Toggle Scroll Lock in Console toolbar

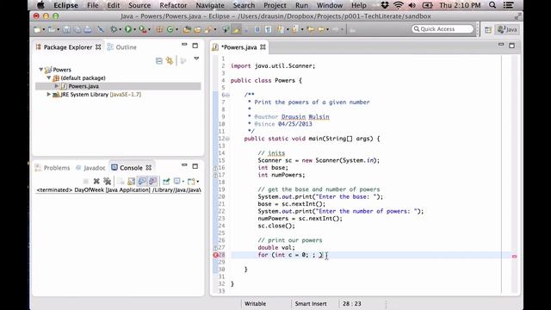tap(132, 181)
